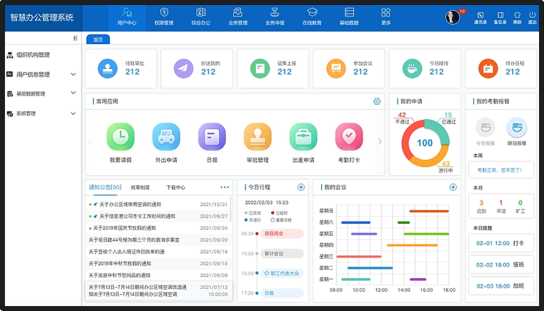Click the 通讯录 contacts icon in header
Screen dimensions: 544x311
(x=480, y=18)
